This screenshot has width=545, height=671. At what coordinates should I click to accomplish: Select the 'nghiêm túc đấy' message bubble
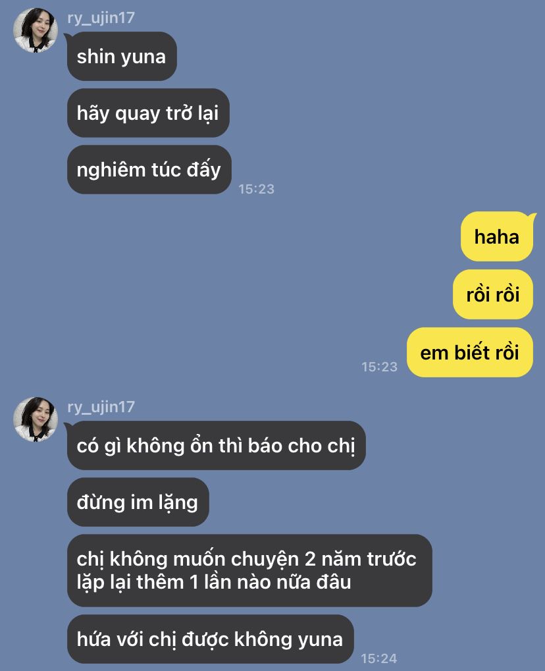point(149,169)
